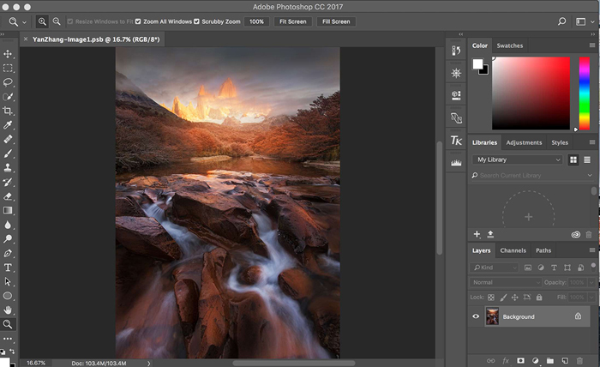The height and width of the screenshot is (367, 600).
Task: Pick the Lasso tool
Action: pyautogui.click(x=8, y=82)
